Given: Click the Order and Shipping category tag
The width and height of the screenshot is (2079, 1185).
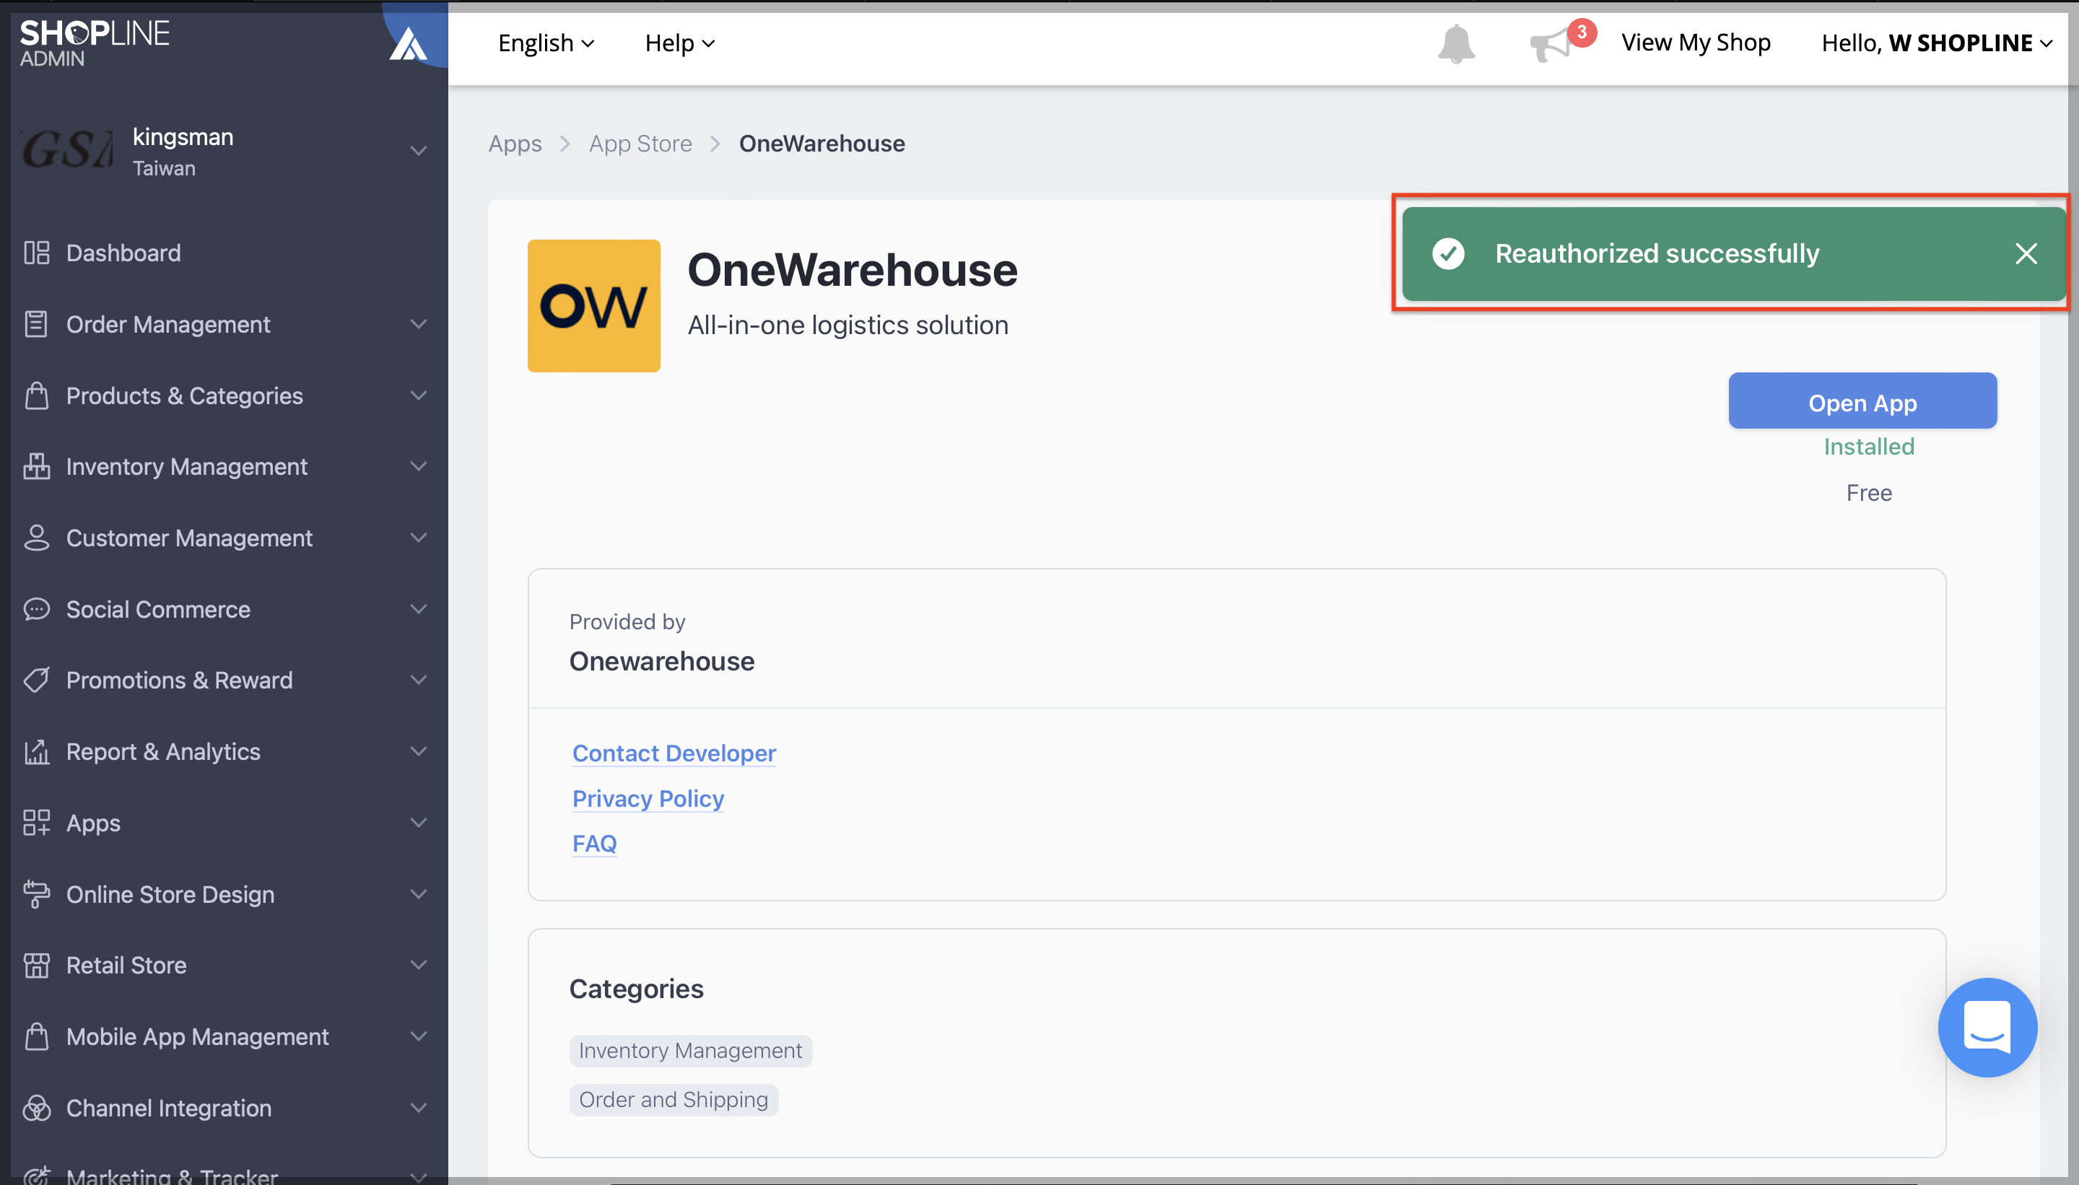Looking at the screenshot, I should 674,1100.
